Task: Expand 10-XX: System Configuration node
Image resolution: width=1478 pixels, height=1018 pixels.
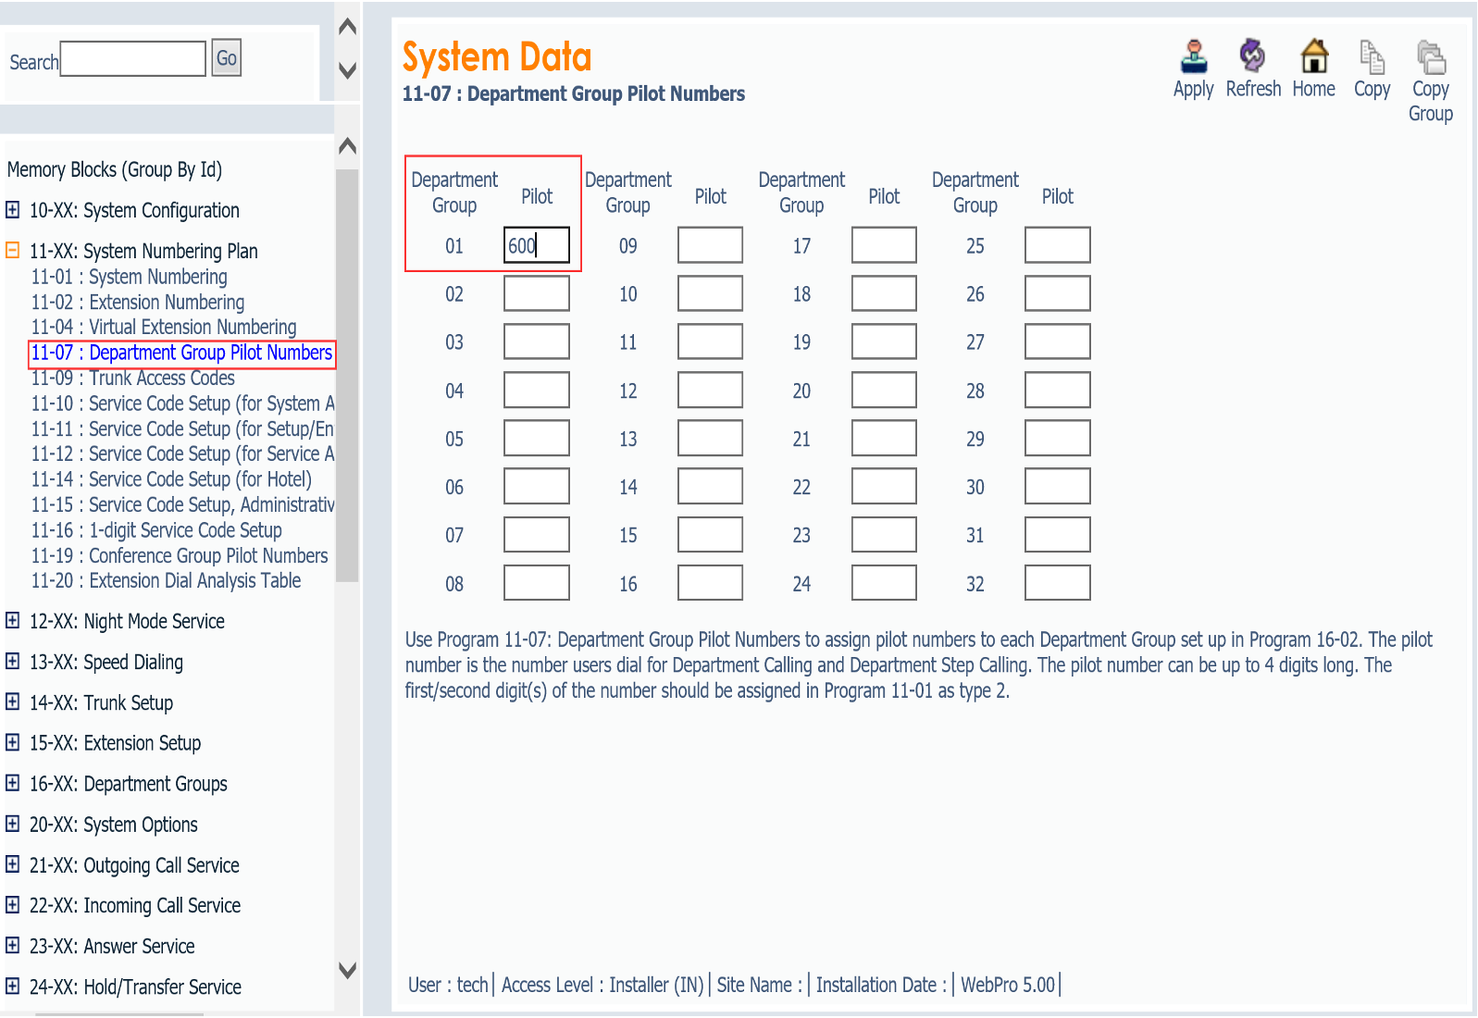Action: click(x=13, y=209)
